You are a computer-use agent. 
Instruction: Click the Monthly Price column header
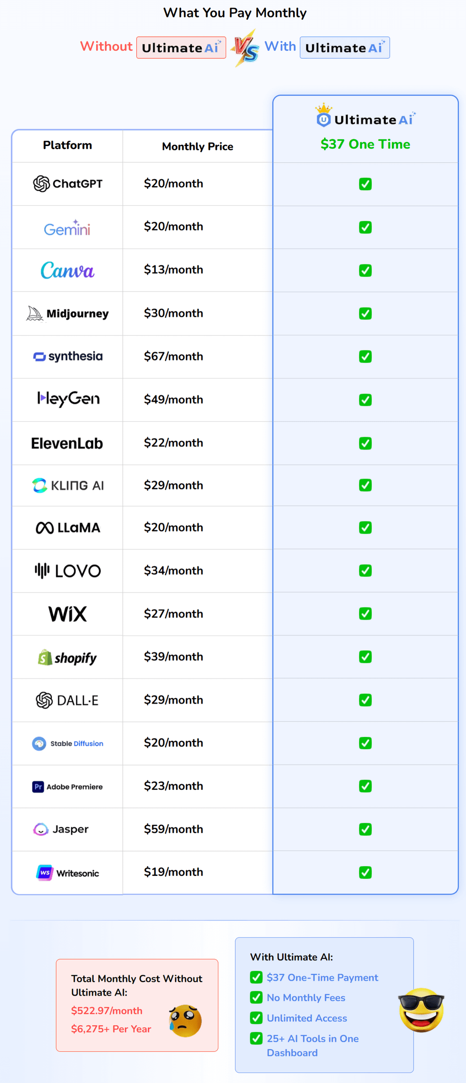click(198, 147)
